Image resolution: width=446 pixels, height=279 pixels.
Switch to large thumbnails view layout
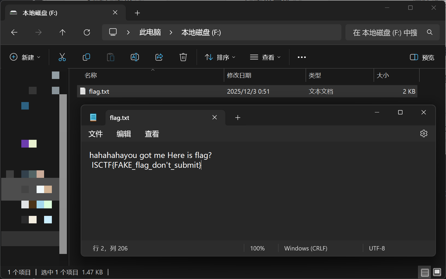pyautogui.click(x=437, y=272)
